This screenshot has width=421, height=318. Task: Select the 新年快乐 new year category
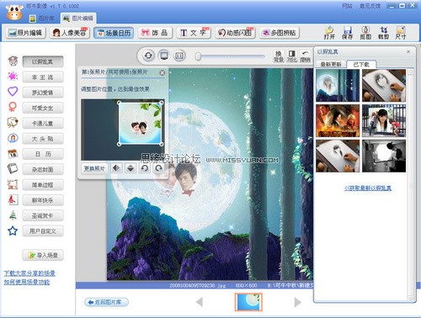[x=43, y=200]
